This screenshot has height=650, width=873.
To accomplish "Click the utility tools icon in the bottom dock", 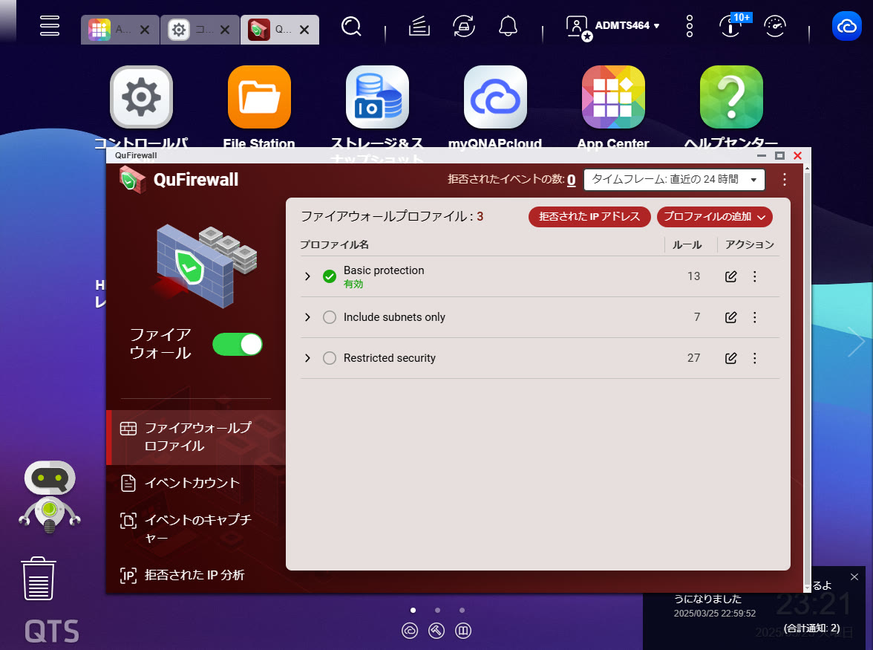I will (x=436, y=631).
